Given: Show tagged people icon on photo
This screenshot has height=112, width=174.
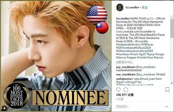Looking at the screenshot, I should coord(5,108).
